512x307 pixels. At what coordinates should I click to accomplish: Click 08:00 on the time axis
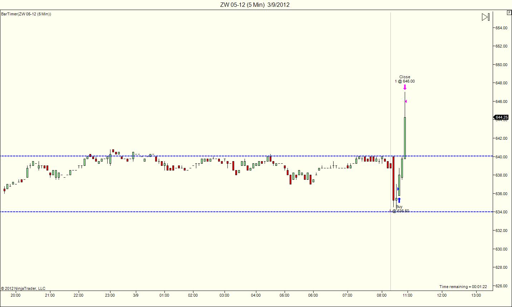click(x=381, y=295)
